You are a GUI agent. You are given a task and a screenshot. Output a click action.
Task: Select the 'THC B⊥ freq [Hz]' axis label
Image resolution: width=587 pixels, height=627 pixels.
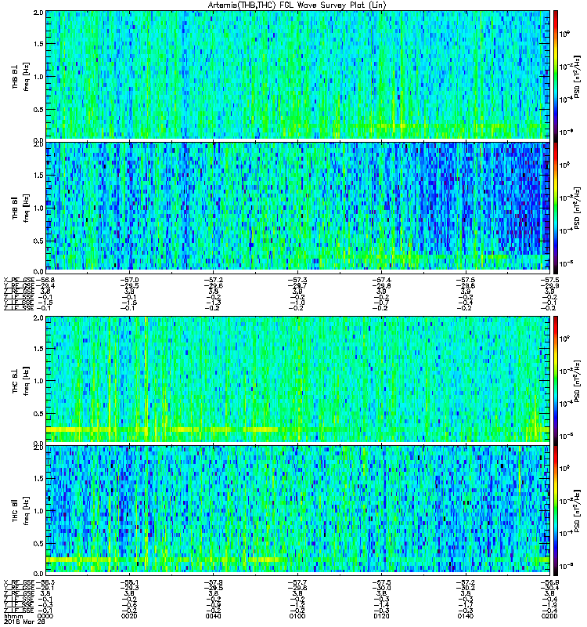(x=21, y=381)
